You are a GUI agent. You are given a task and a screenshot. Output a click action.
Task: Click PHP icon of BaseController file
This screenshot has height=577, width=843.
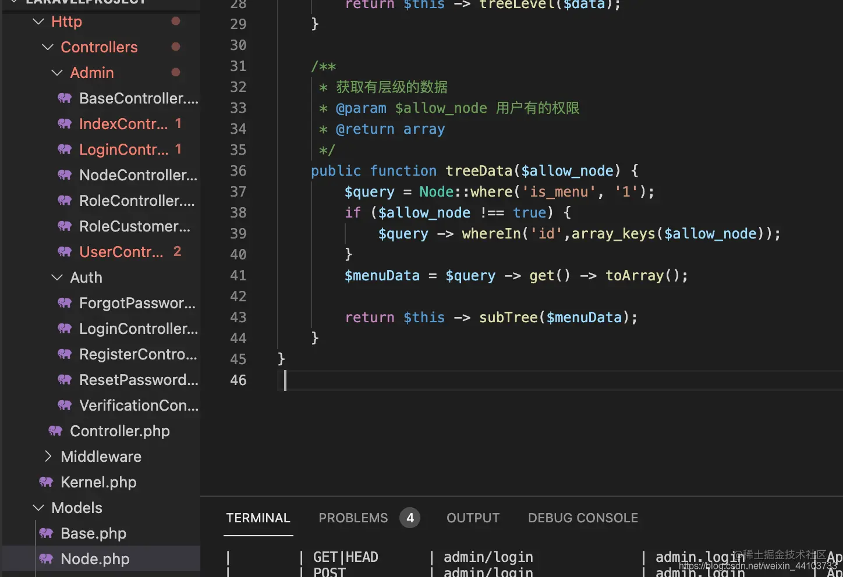(65, 98)
